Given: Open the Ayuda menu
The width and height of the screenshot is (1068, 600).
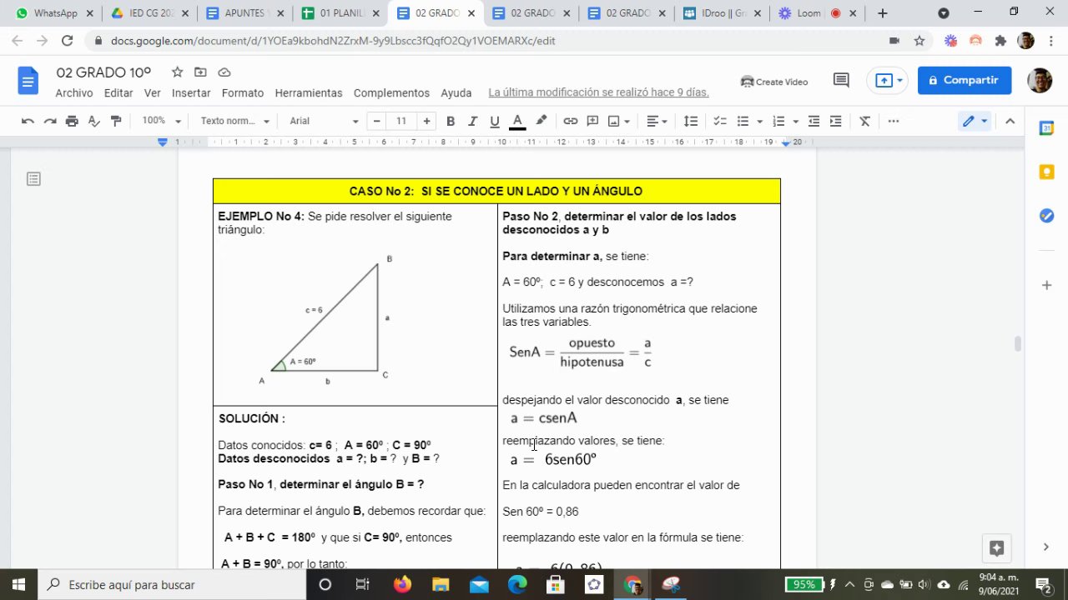Looking at the screenshot, I should (x=456, y=93).
